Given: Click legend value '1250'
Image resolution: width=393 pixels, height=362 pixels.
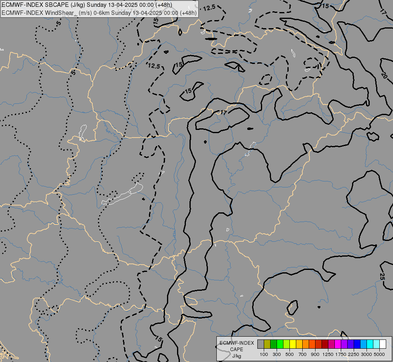Looking at the screenshot, I should coord(328,354).
